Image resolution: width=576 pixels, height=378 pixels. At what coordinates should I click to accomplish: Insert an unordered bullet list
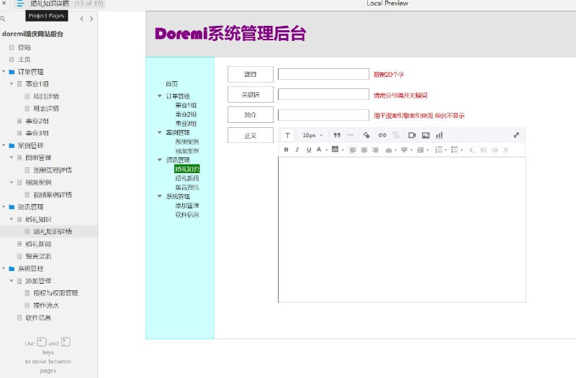point(454,149)
